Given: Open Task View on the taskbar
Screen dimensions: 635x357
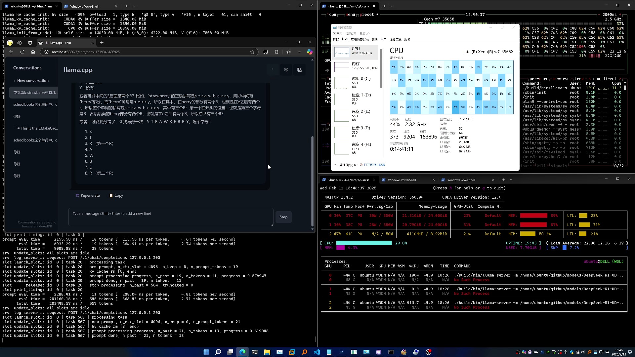Looking at the screenshot, I should click(230, 352).
